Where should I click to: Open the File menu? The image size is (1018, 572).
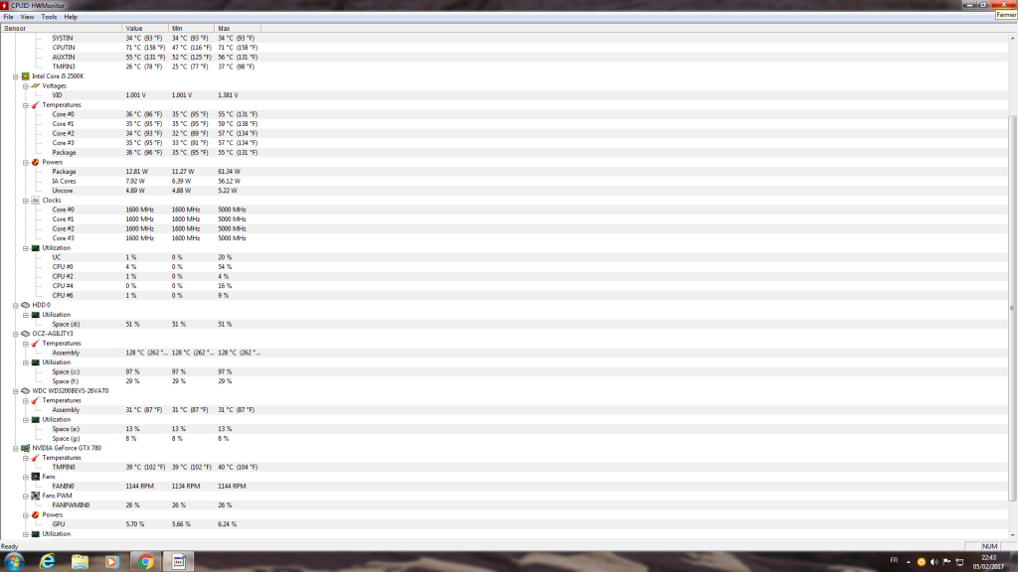click(x=8, y=17)
